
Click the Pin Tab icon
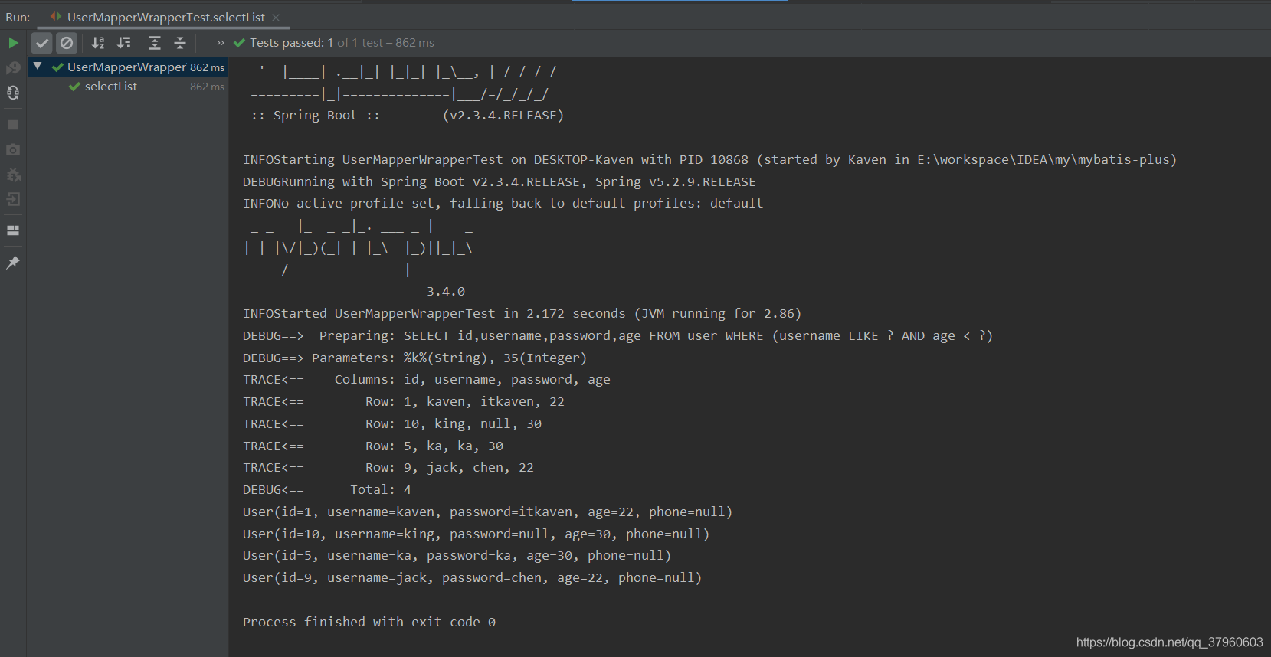click(13, 263)
